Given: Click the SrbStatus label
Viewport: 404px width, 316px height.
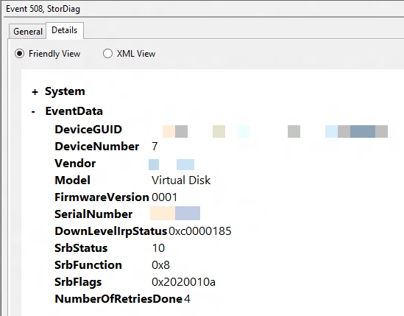Looking at the screenshot, I should 81,248.
